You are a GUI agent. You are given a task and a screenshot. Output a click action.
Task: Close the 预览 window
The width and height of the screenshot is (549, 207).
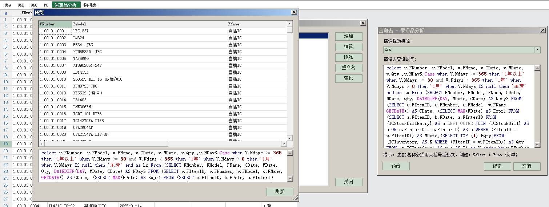[x=294, y=12]
